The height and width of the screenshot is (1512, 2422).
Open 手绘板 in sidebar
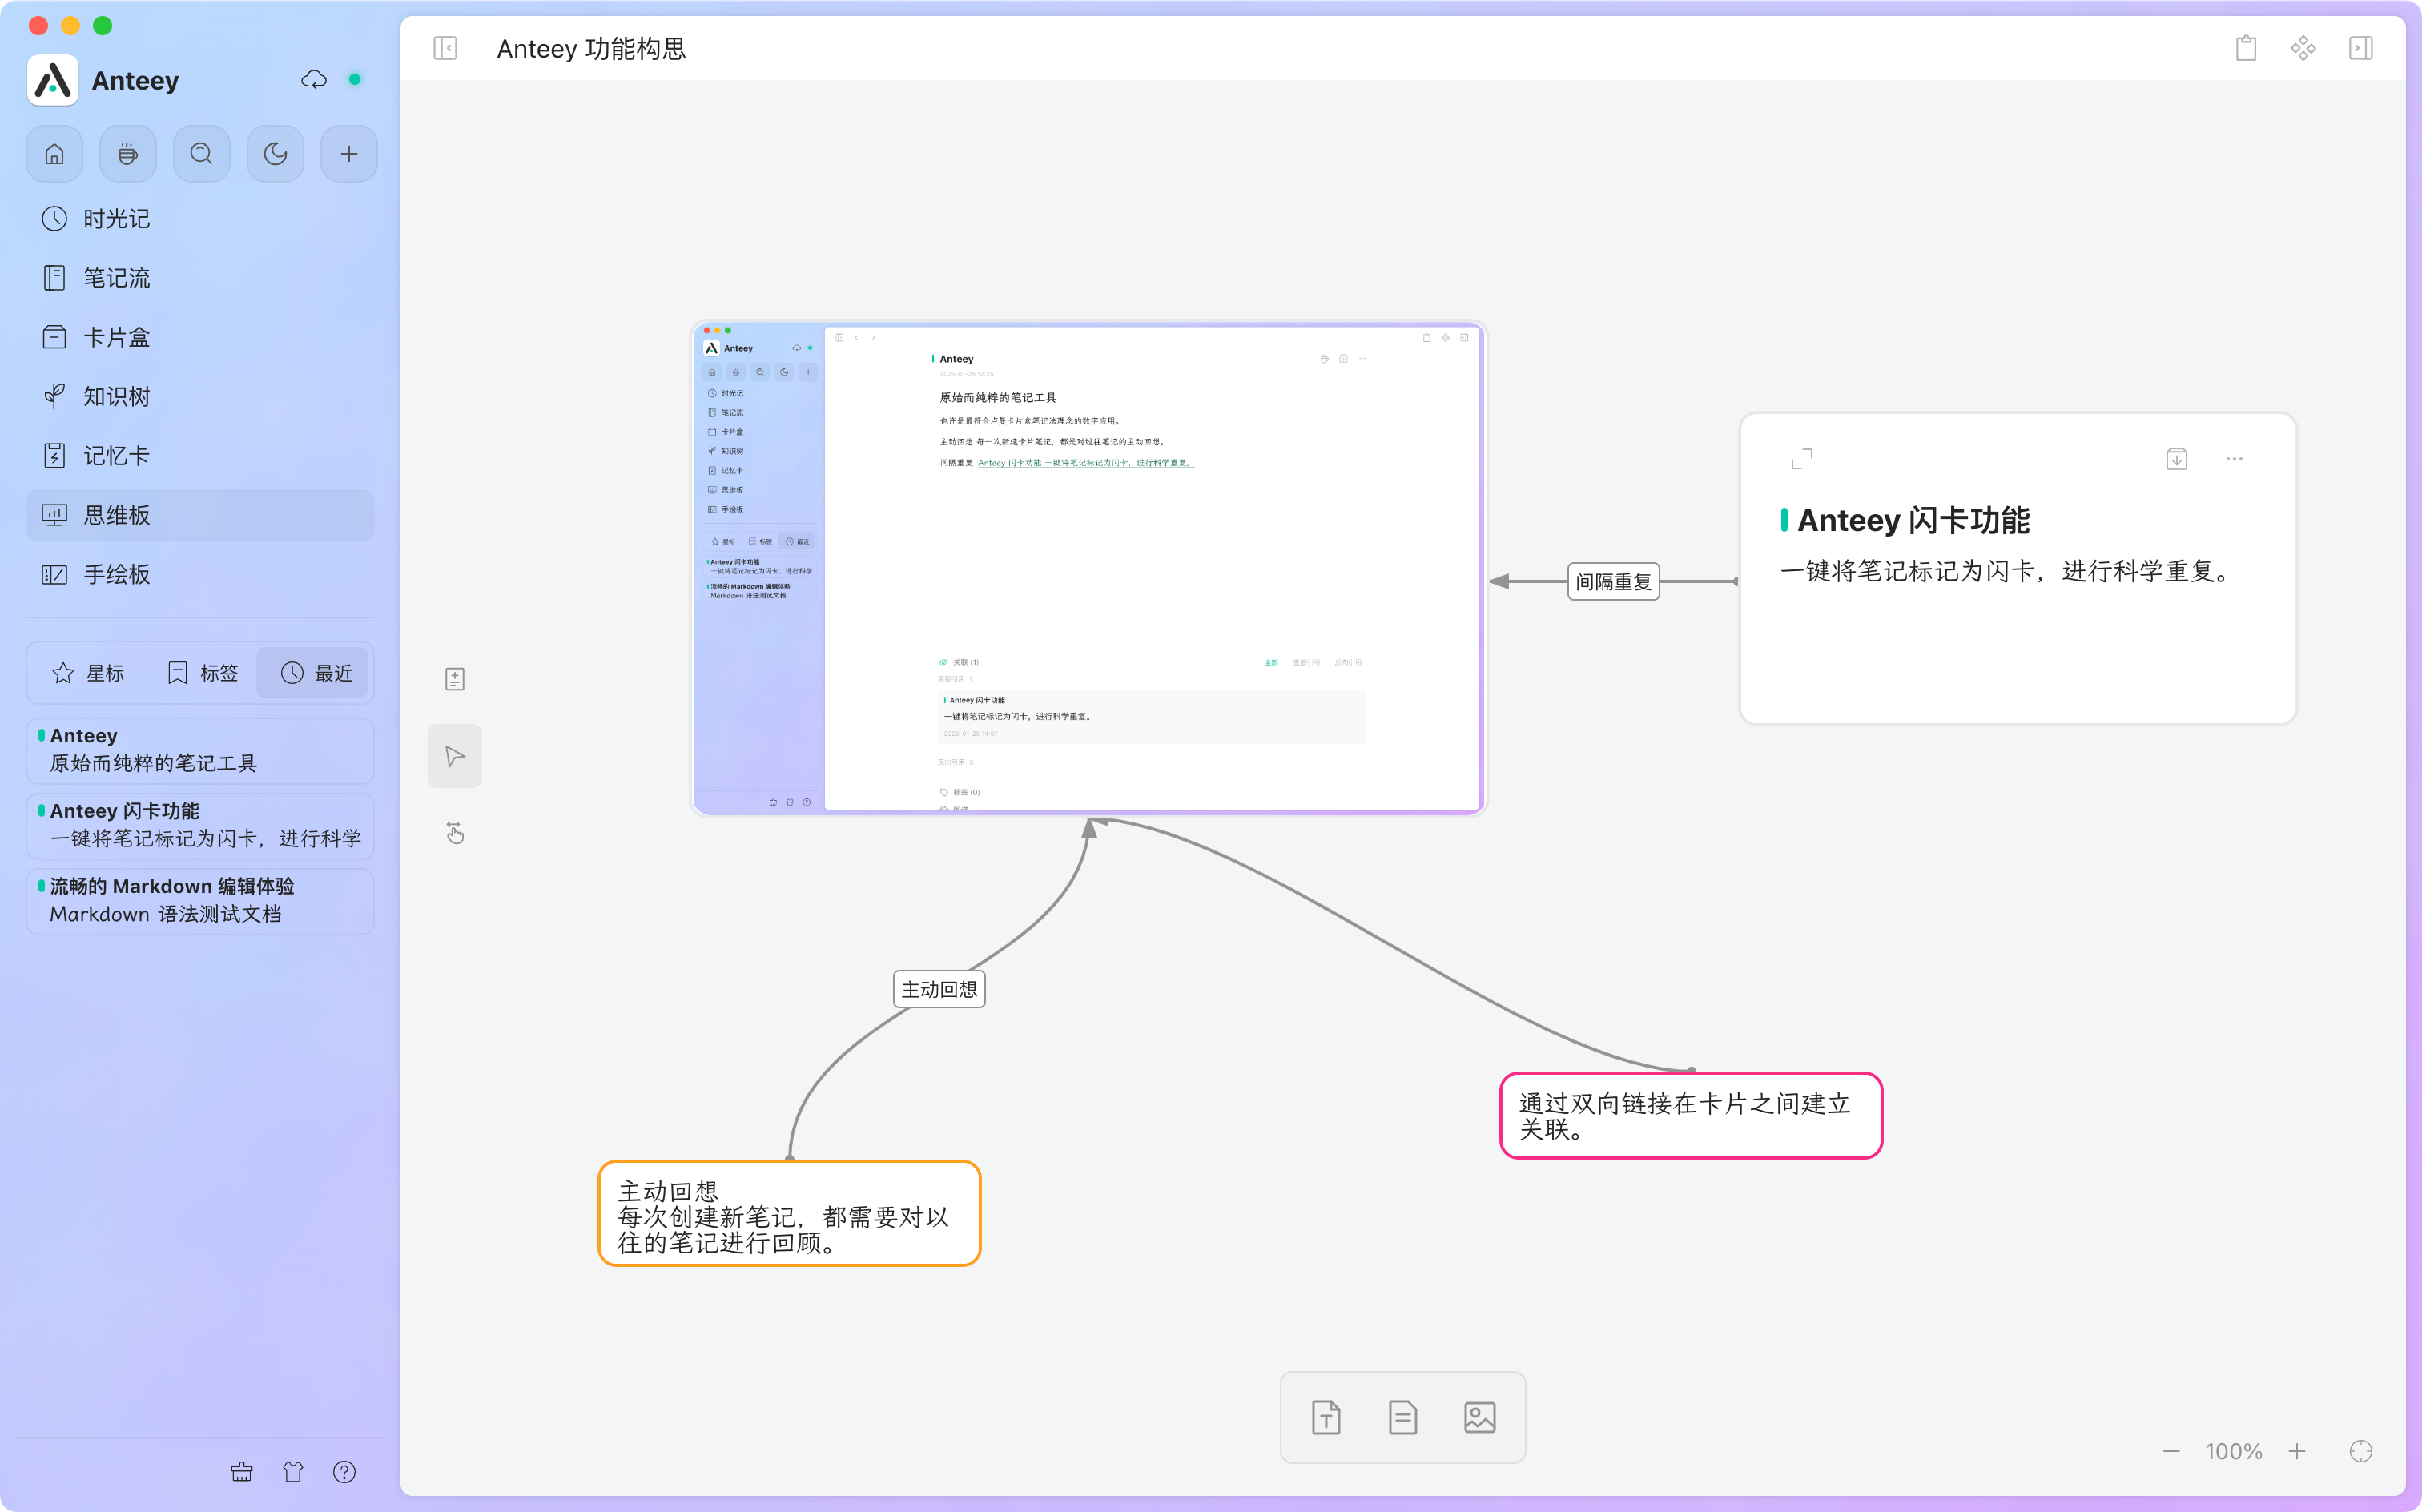pyautogui.click(x=200, y=574)
